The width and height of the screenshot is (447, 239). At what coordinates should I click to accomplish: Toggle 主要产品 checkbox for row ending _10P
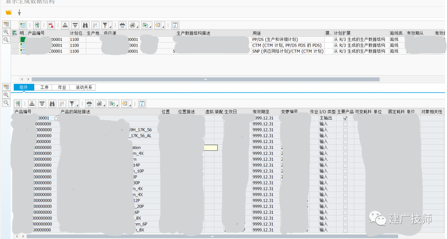345,171
